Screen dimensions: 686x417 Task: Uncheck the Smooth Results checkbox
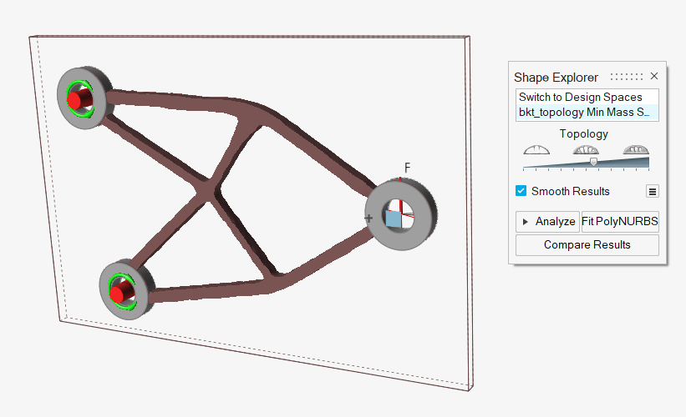coord(521,191)
